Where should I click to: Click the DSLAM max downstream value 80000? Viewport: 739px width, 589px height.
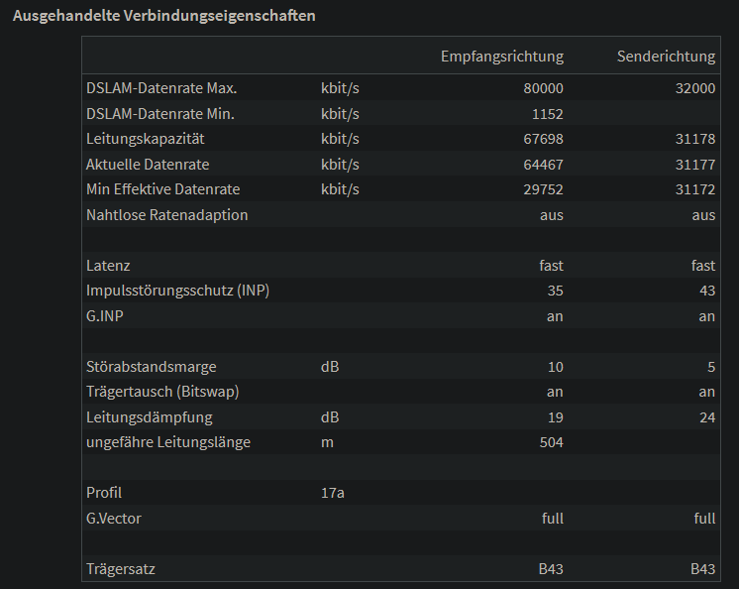(x=543, y=88)
